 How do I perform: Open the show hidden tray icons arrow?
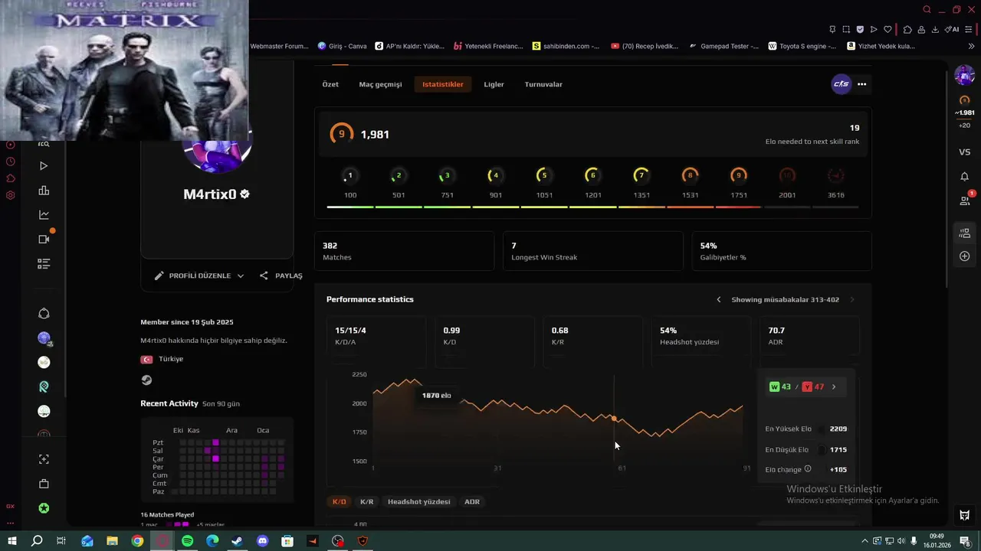coord(865,541)
